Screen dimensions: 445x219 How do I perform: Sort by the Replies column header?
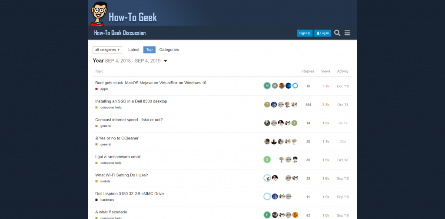[x=308, y=71]
